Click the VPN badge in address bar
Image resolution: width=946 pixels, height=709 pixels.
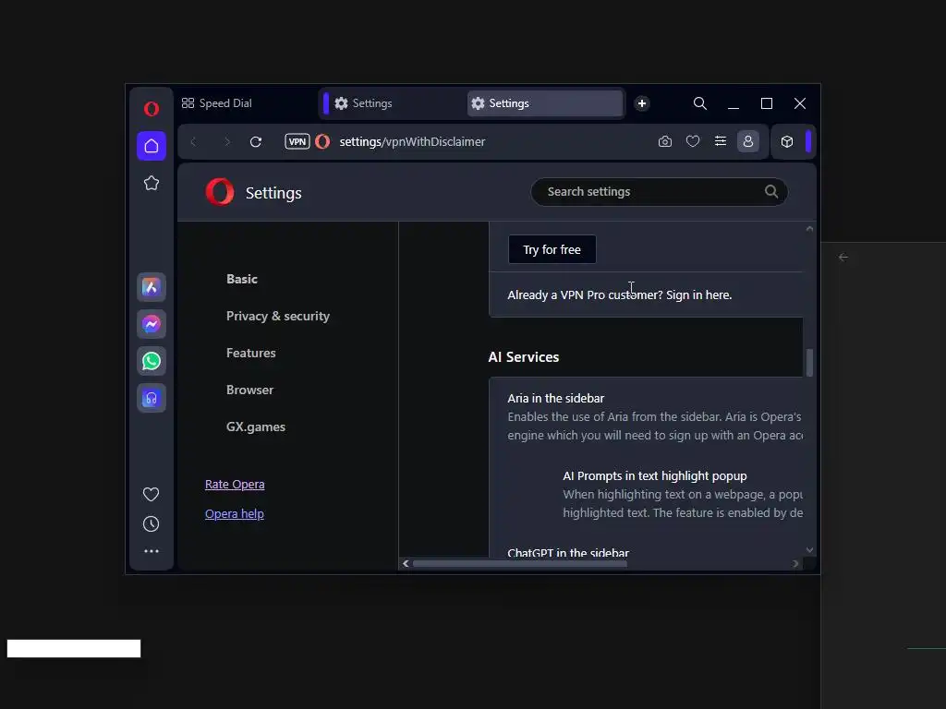(x=297, y=141)
